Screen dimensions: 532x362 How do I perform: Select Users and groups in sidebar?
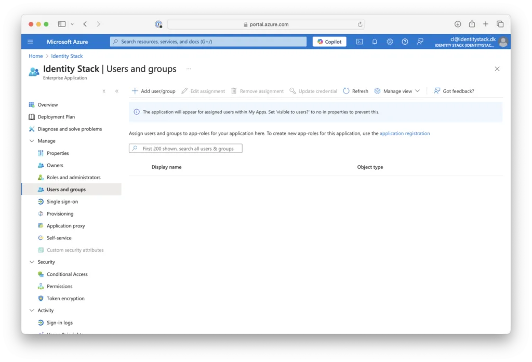pos(71,190)
